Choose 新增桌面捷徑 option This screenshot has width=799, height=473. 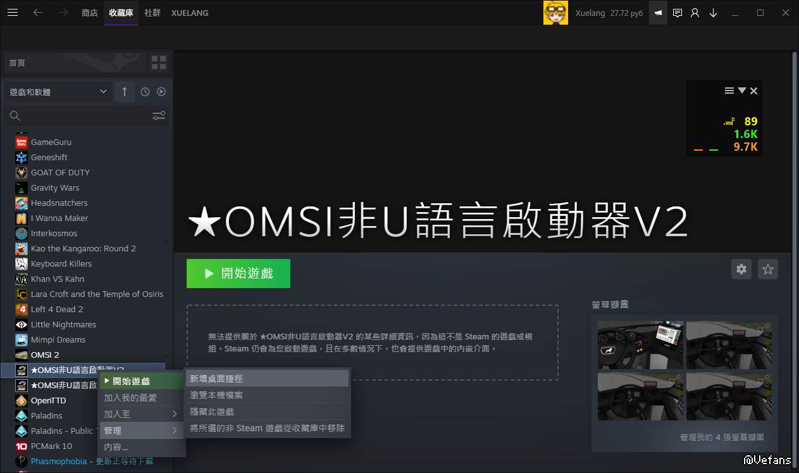[x=267, y=379]
